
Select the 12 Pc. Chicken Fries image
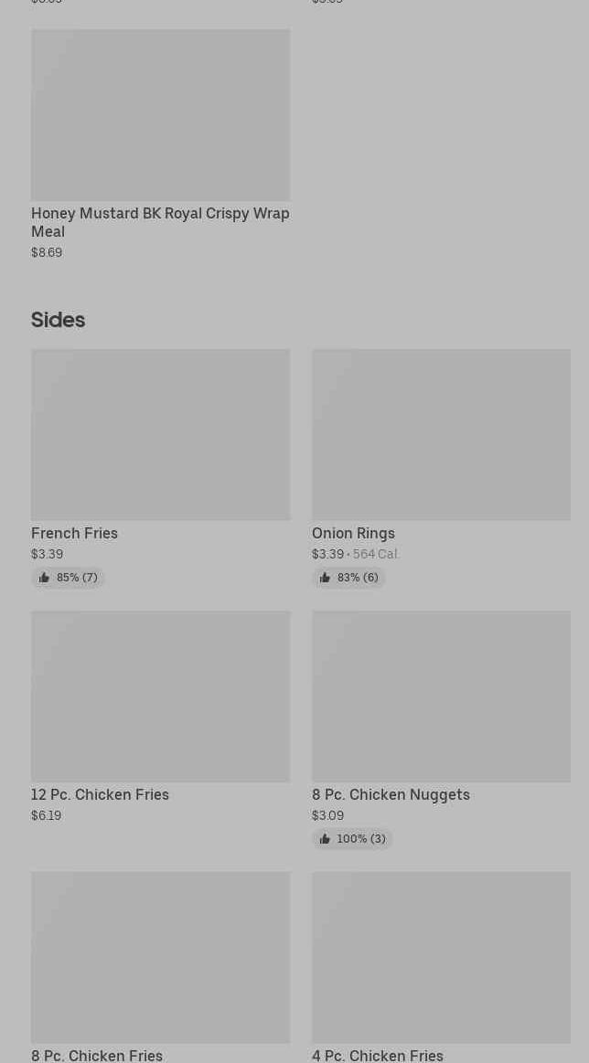point(160,696)
